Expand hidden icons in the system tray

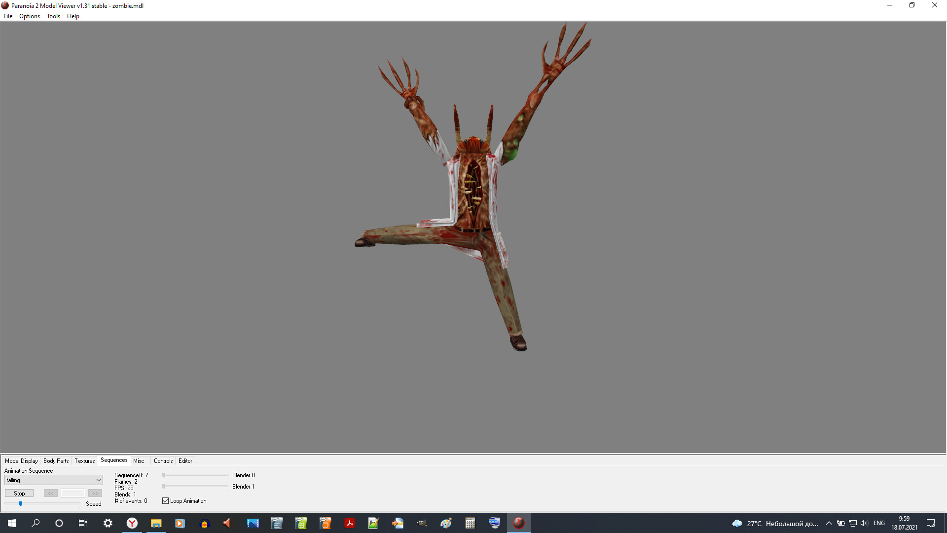pyautogui.click(x=829, y=523)
